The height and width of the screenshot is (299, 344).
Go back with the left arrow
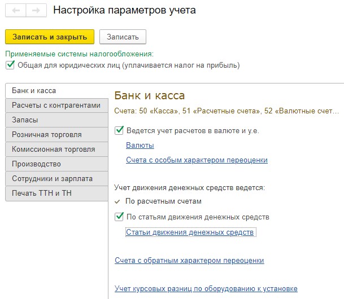click(x=16, y=10)
